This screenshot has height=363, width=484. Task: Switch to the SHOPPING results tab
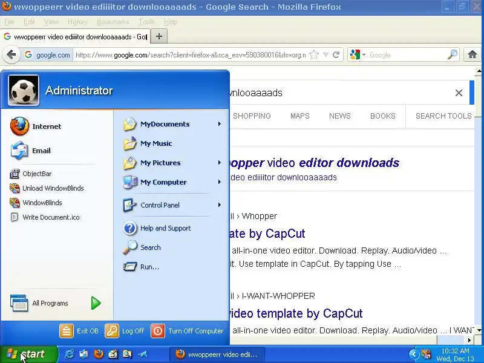coord(252,116)
